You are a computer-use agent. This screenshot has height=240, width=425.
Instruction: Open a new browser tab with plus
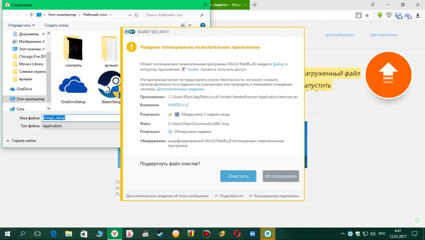[254, 5]
